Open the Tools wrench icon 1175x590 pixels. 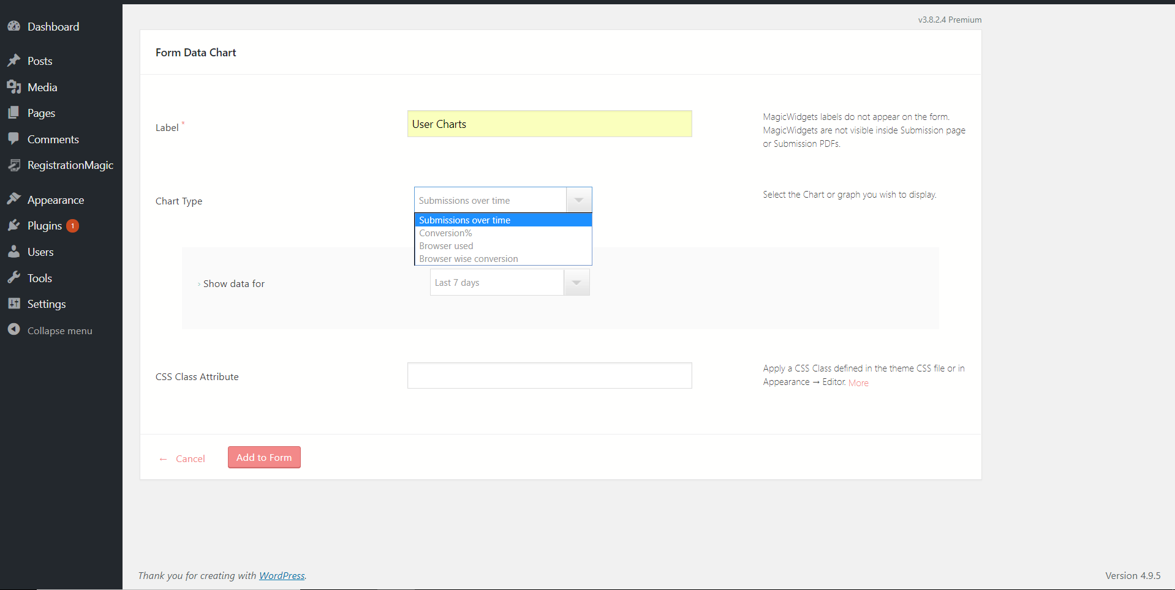pos(15,277)
